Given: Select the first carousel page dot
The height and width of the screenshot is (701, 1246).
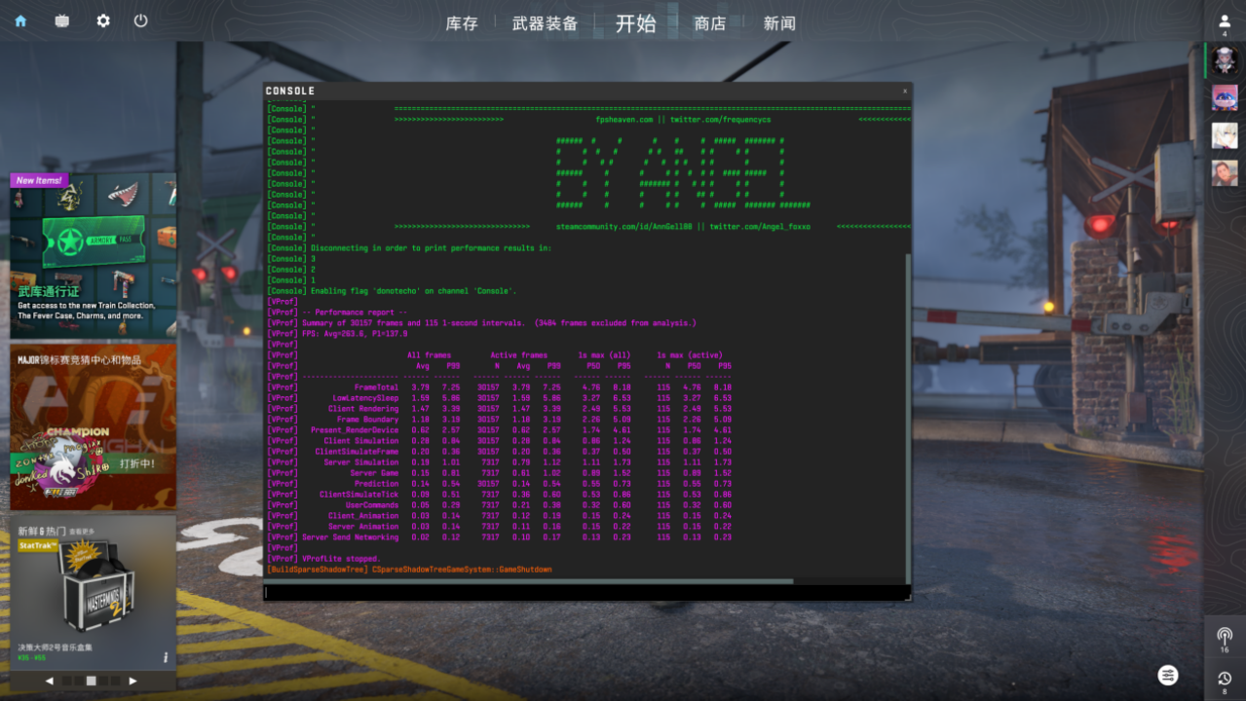Looking at the screenshot, I should (x=66, y=681).
